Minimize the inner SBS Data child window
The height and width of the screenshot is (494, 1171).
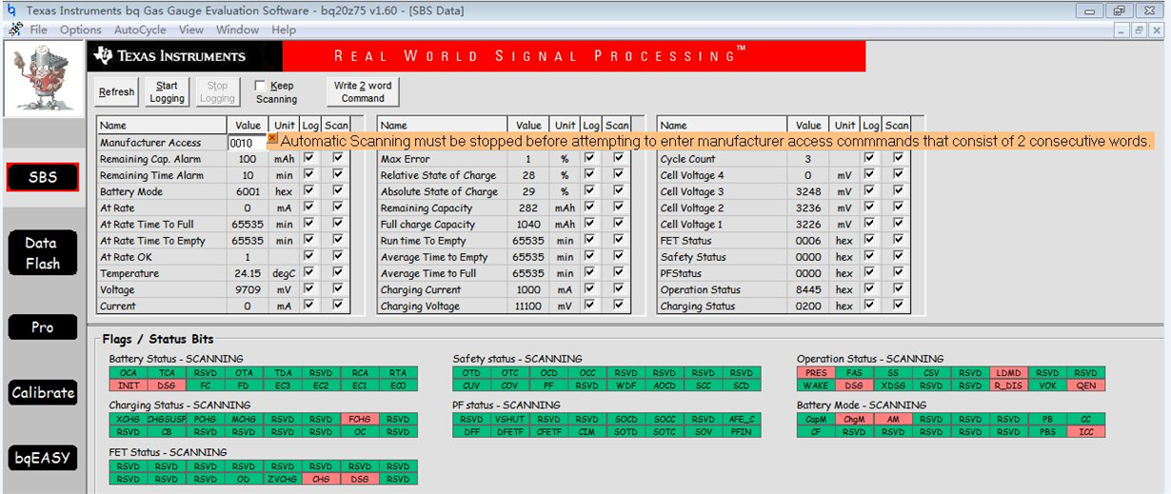(x=1122, y=30)
